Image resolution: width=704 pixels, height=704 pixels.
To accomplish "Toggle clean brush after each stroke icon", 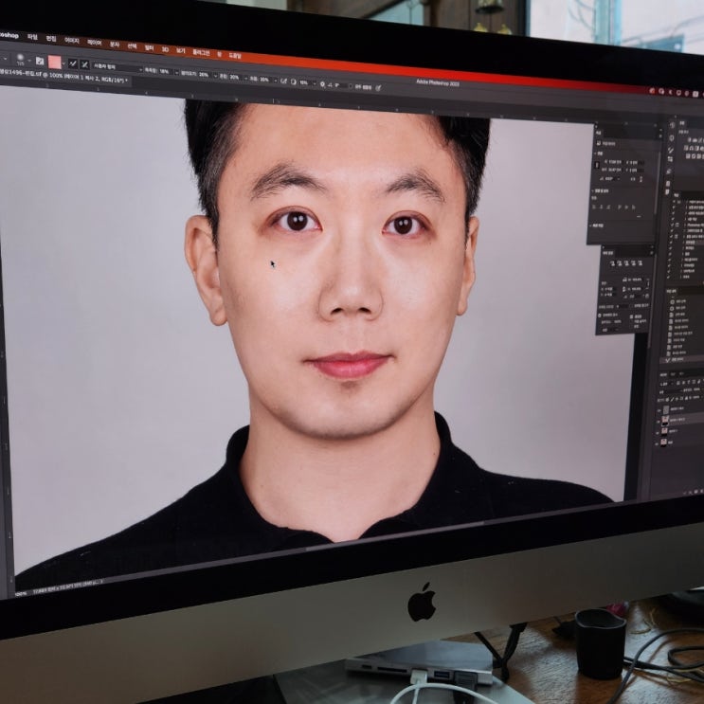I will point(84,64).
